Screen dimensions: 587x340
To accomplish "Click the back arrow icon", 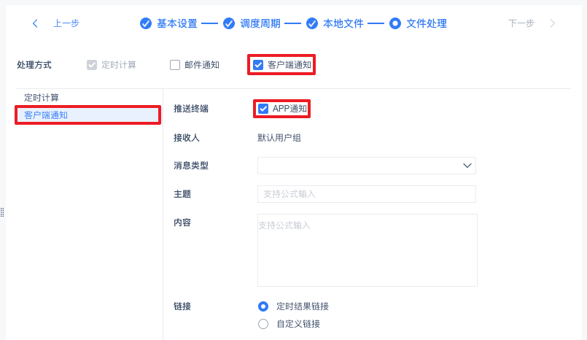I will tap(35, 23).
